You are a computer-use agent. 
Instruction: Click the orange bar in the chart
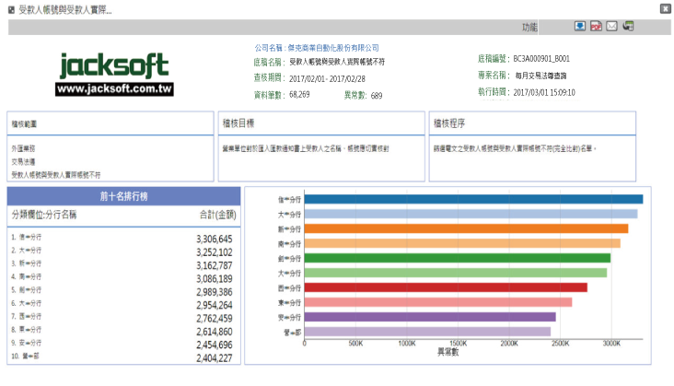click(465, 228)
